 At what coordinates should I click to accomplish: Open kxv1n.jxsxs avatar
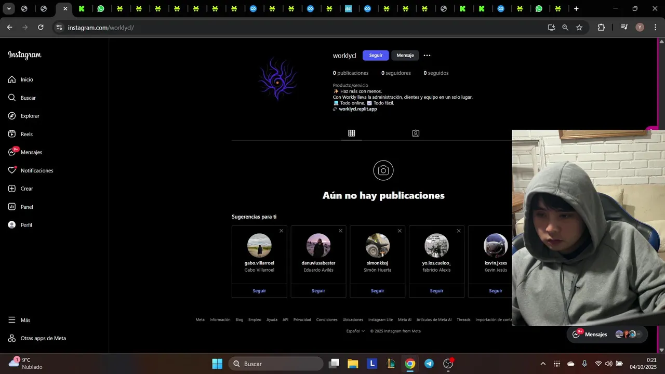point(496,246)
